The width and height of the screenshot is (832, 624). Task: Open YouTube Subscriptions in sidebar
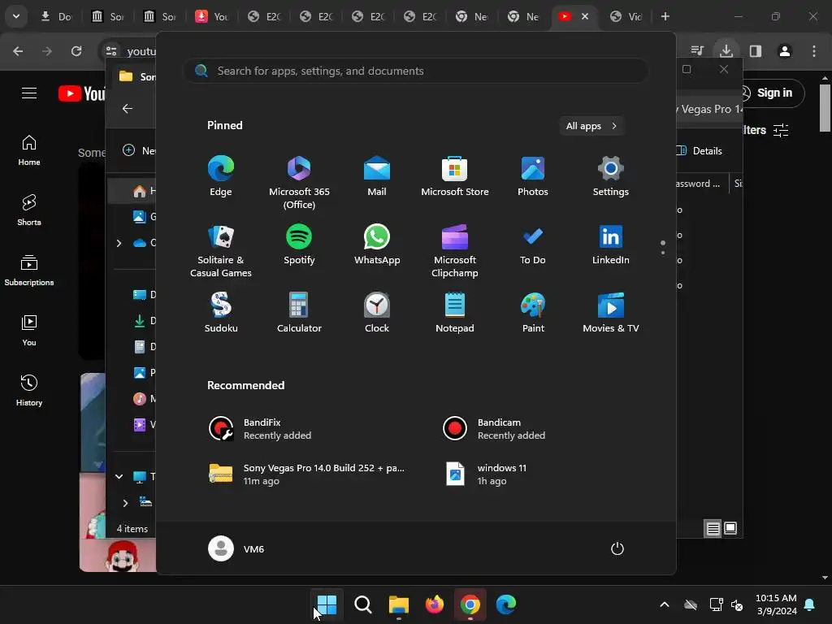pyautogui.click(x=29, y=271)
